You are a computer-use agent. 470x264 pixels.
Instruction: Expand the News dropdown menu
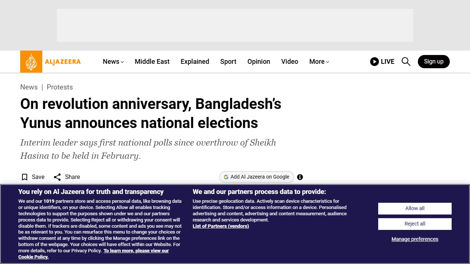[113, 62]
